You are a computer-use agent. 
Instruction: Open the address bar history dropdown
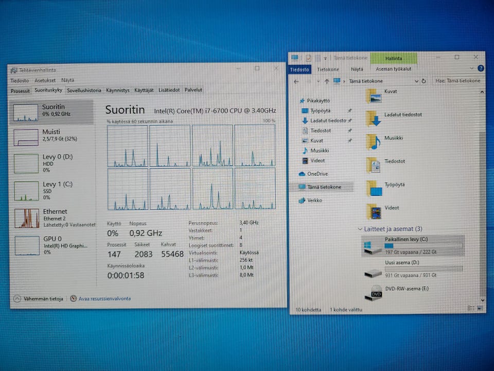click(x=416, y=81)
